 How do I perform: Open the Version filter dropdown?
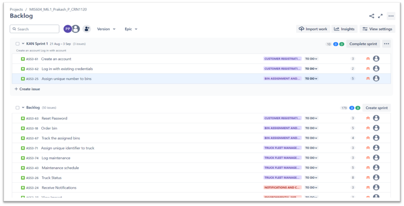point(106,29)
